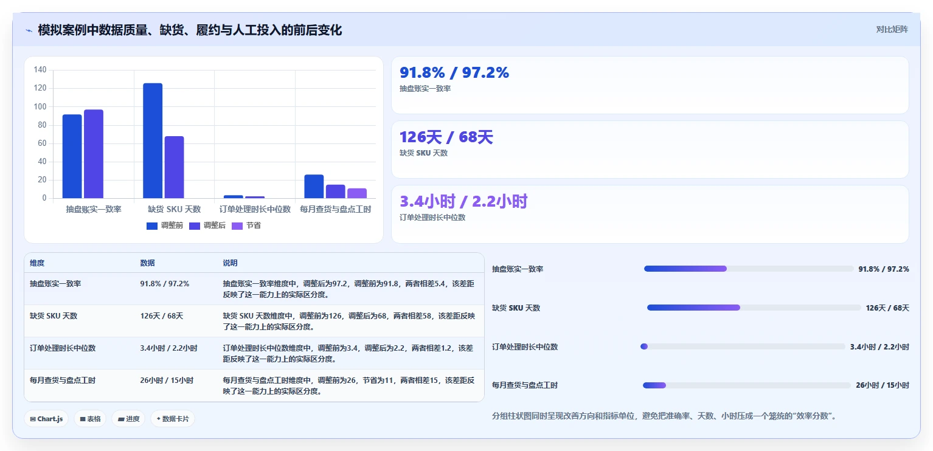Click the header icon beside the dashboard title

[29, 30]
